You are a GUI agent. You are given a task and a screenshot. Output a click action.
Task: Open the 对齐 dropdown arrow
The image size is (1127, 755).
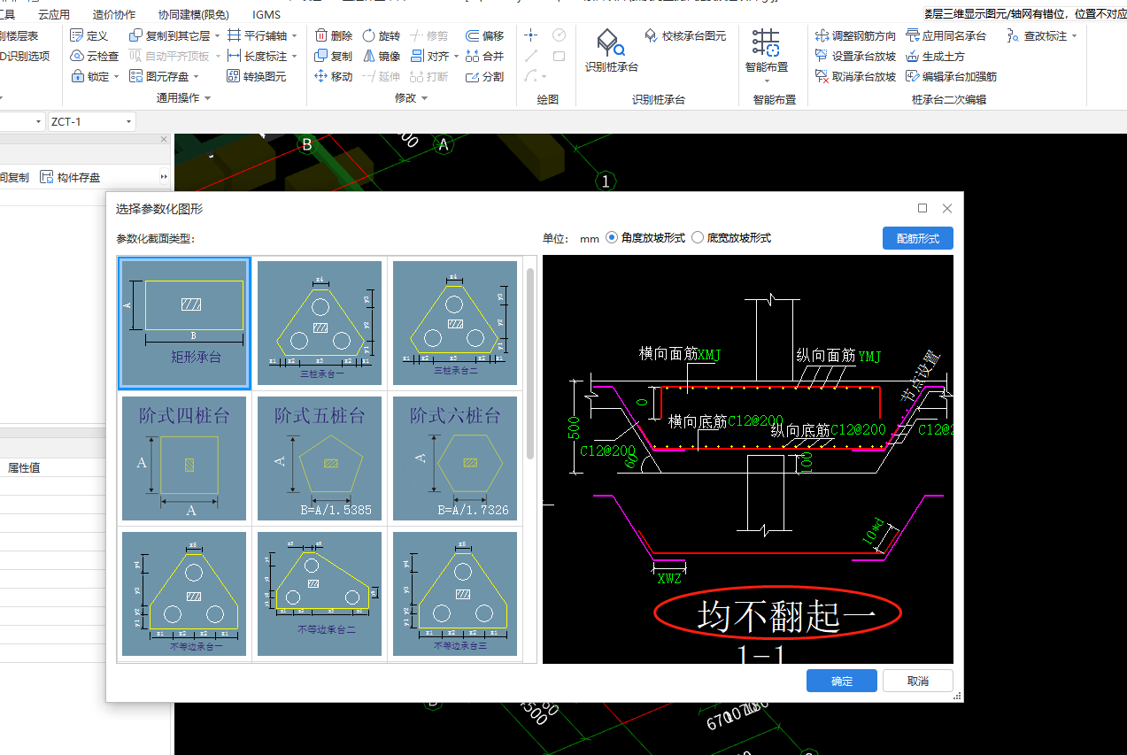point(455,57)
